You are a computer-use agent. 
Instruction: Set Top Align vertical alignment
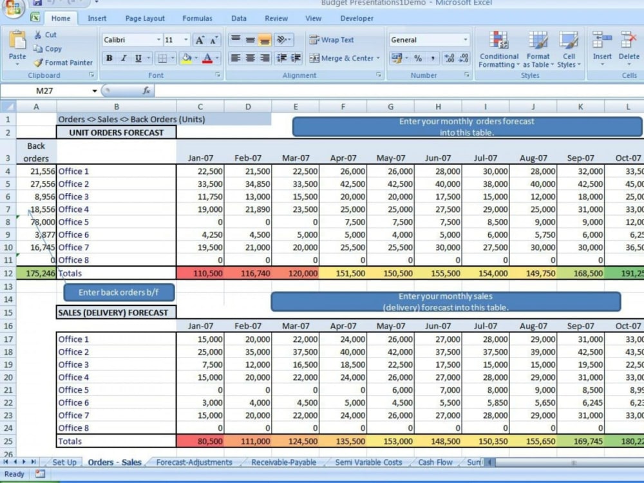coord(236,39)
